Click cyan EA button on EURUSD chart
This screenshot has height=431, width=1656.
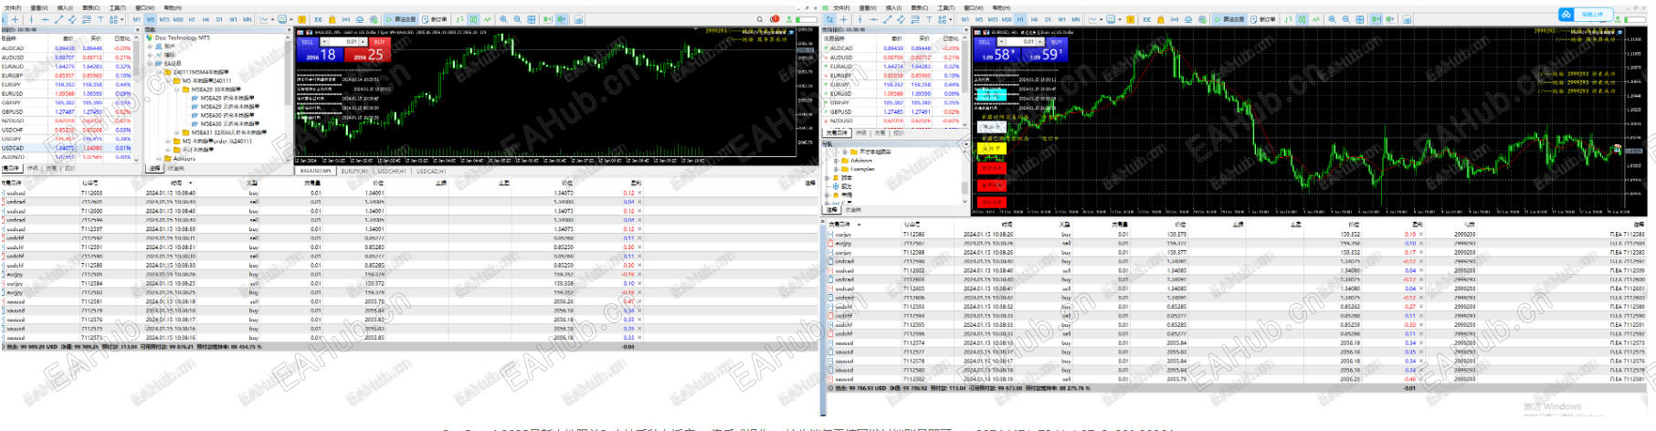pos(992,95)
